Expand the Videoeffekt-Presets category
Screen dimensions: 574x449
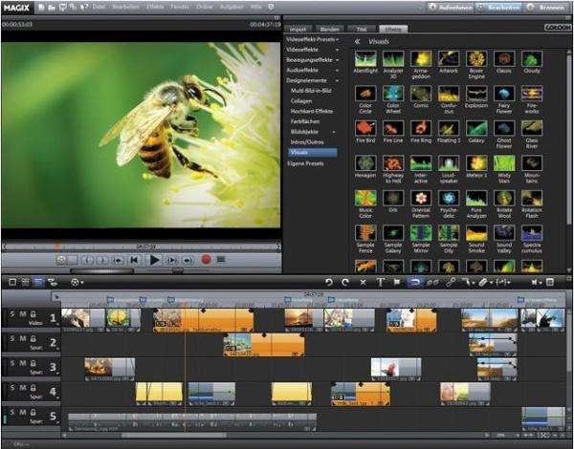(312, 39)
